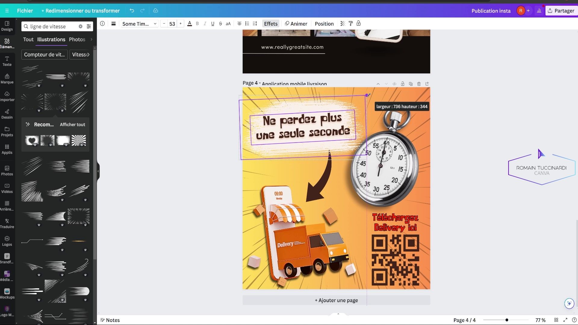
Task: Click the Publication insta title
Action: pyautogui.click(x=491, y=11)
